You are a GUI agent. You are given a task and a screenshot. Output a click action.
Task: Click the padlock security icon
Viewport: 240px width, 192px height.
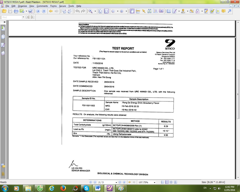tap(197, 11)
